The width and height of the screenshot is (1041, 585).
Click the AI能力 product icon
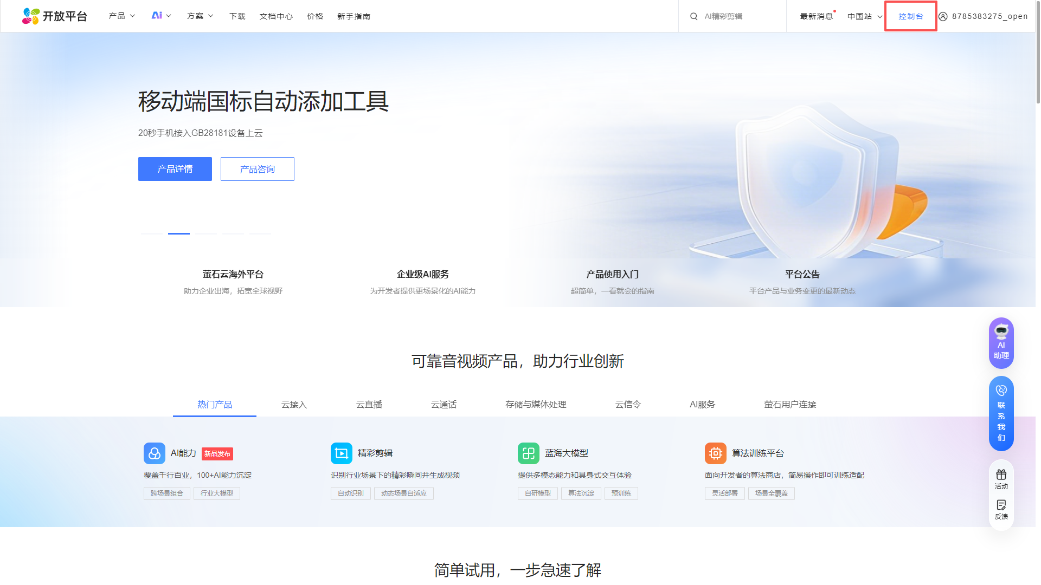click(x=154, y=453)
